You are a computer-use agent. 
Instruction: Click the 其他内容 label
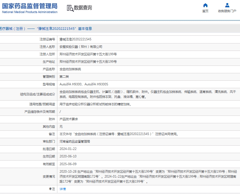(49, 127)
